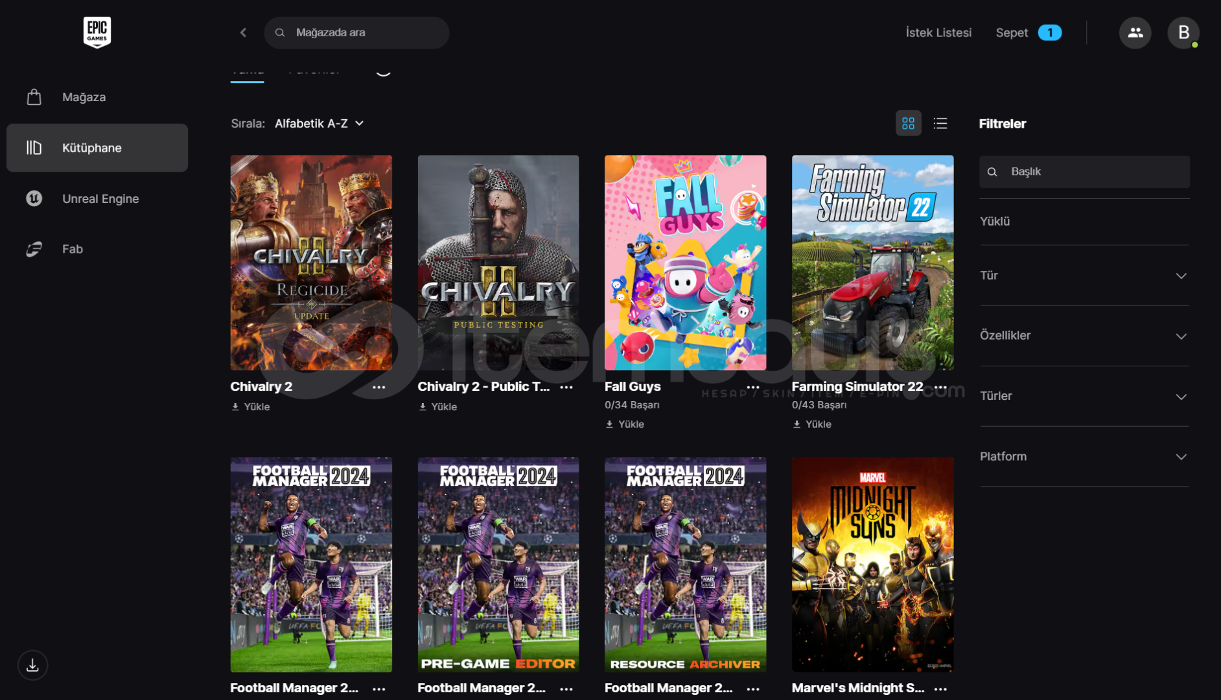This screenshot has height=700, width=1221.
Task: Open the plain Football Manager 2024 cover
Action: pyautogui.click(x=311, y=565)
